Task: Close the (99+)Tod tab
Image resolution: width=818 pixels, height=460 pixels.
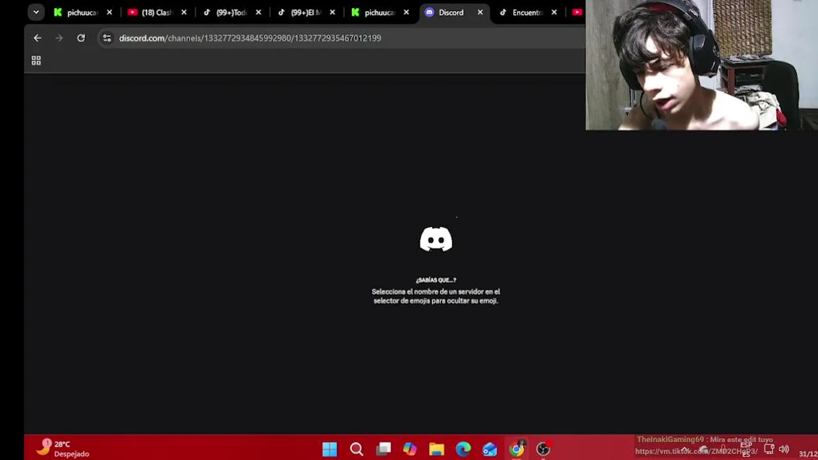Action: (x=258, y=12)
